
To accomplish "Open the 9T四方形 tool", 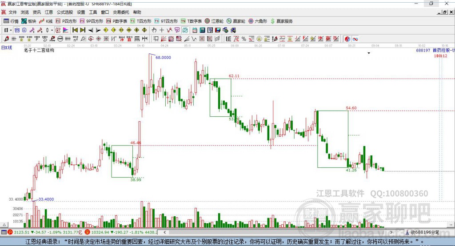I will [166, 21].
